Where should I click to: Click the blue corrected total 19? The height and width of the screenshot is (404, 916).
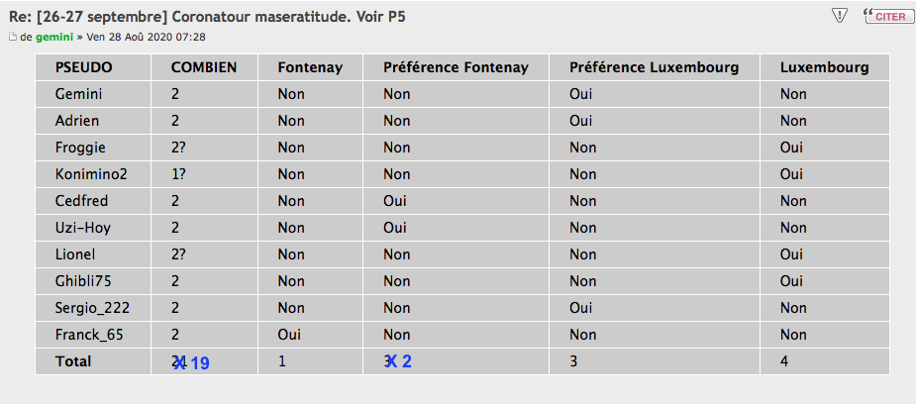tap(198, 363)
